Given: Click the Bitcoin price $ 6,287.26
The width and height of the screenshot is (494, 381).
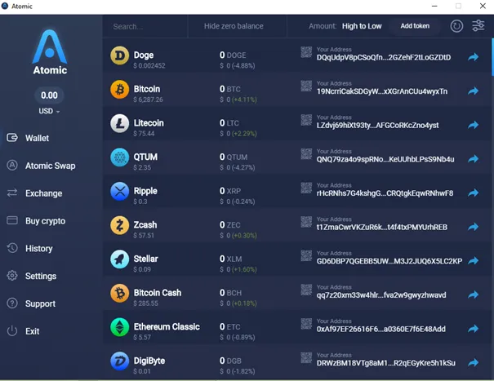Looking at the screenshot, I should [148, 100].
